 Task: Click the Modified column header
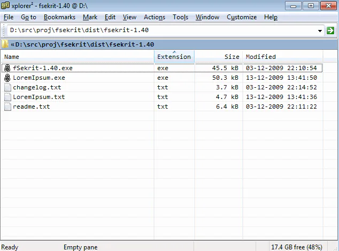(x=283, y=57)
